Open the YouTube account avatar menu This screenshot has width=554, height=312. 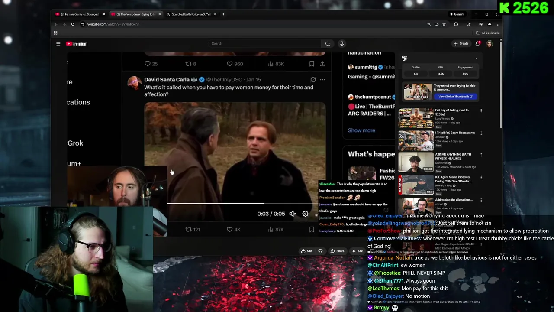pyautogui.click(x=490, y=44)
